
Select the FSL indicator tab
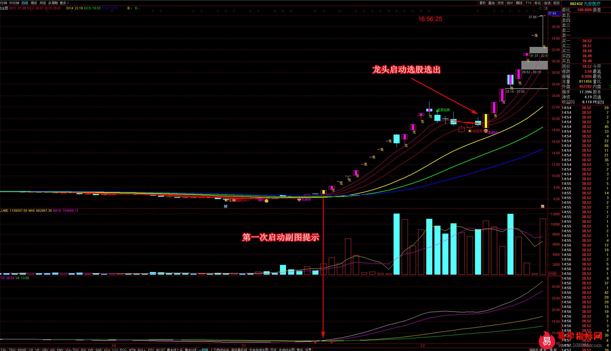4,349
